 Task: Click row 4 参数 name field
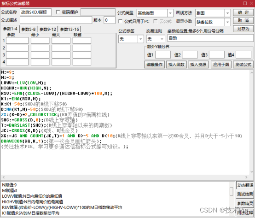pos(17,62)
